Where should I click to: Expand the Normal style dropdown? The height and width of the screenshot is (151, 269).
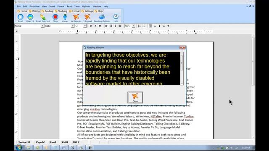click(42, 26)
